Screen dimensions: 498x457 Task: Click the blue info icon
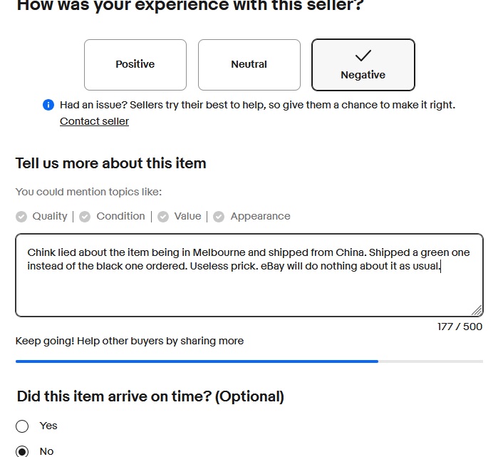[x=48, y=106]
